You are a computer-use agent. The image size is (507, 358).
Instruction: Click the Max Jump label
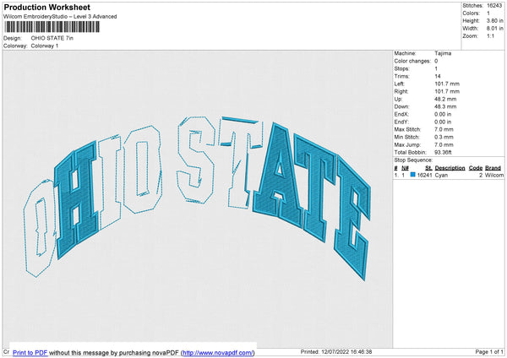click(407, 144)
